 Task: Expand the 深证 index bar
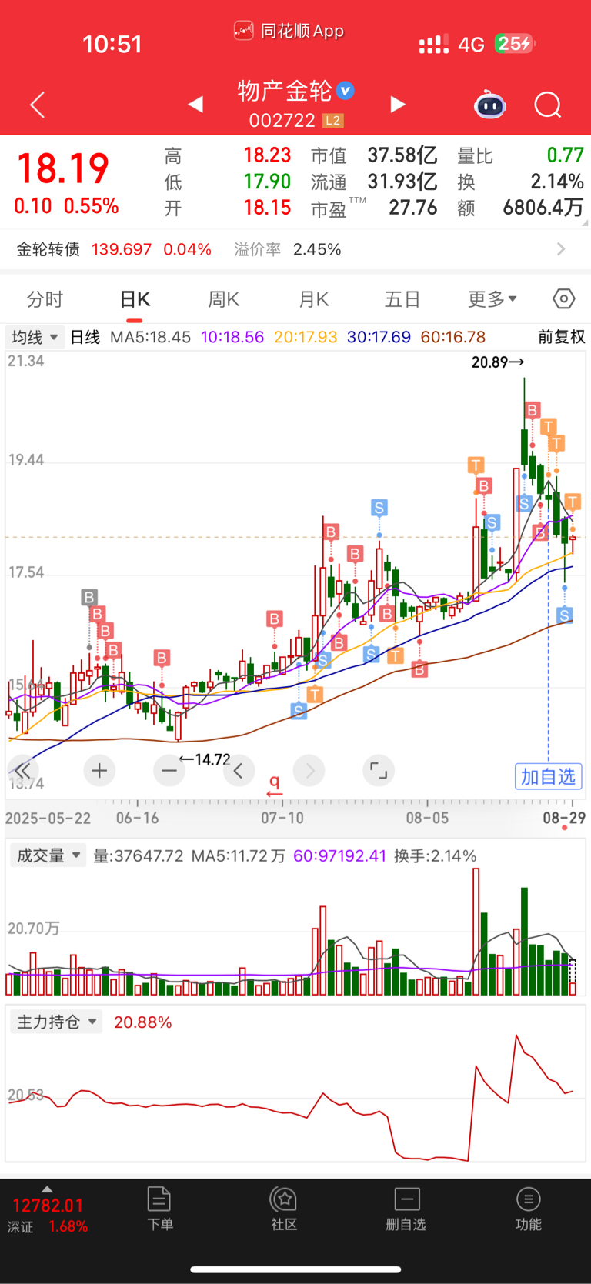pyautogui.click(x=47, y=1189)
